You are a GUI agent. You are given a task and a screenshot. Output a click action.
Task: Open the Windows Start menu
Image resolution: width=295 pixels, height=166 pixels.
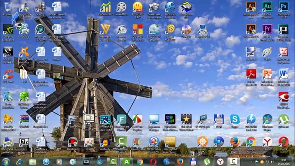click(6, 162)
